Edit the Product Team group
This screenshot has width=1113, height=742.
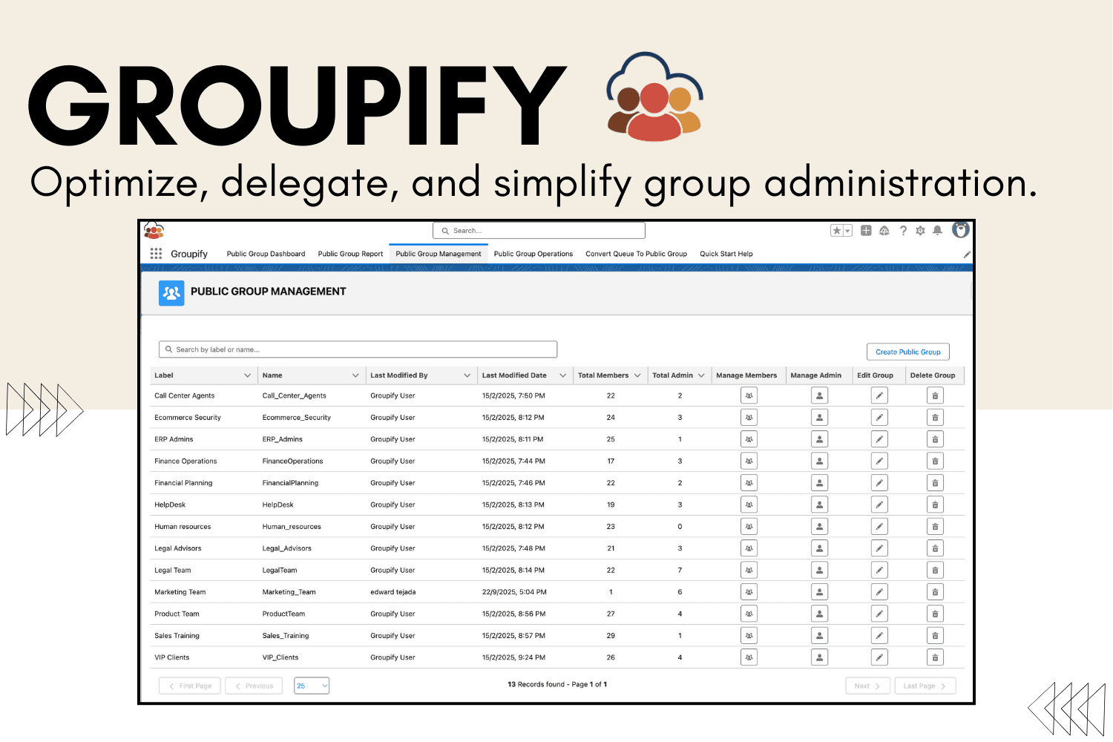pos(879,614)
